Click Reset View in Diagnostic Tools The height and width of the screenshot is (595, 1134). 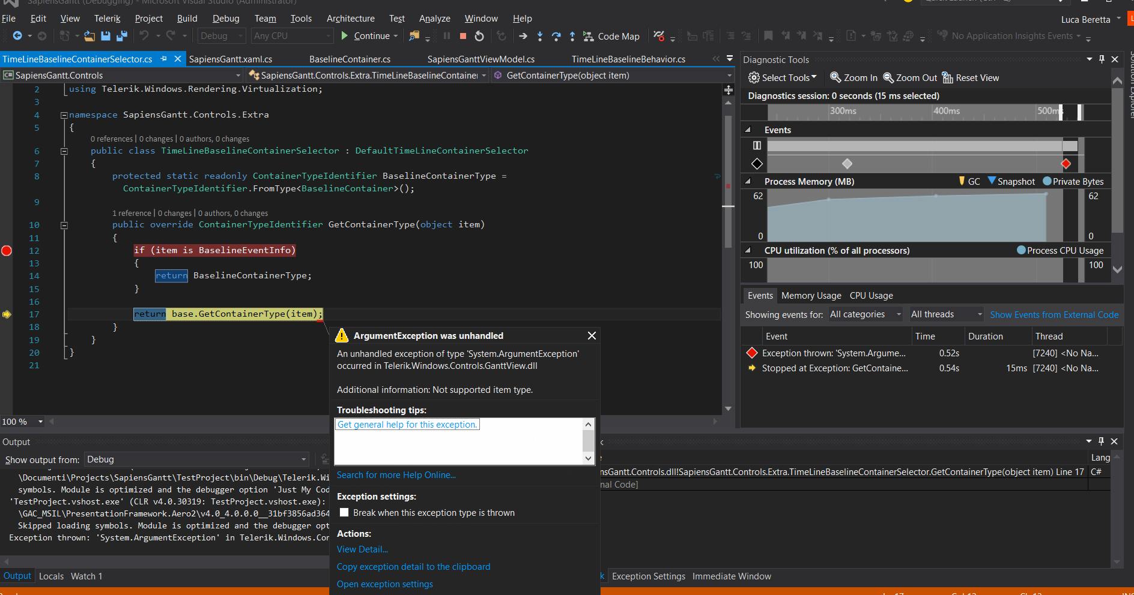coord(970,78)
